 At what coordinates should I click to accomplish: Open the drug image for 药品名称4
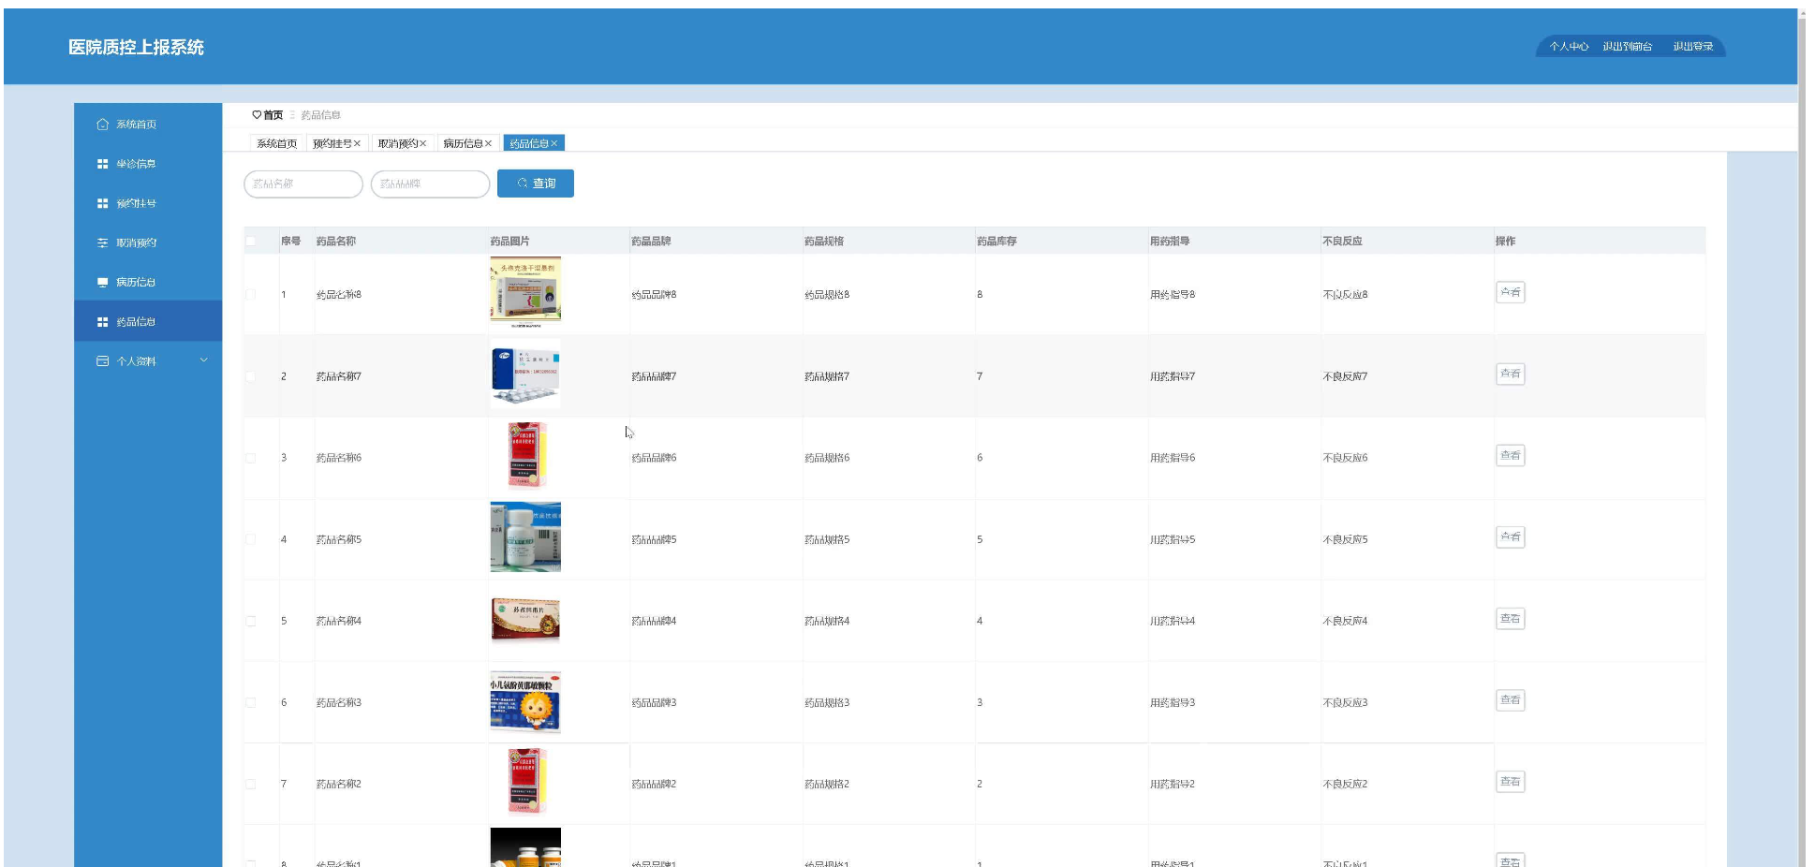tap(525, 618)
